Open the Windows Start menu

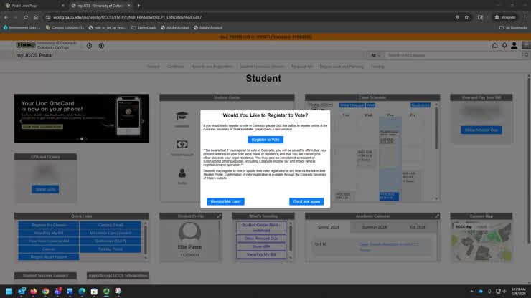click(9, 292)
